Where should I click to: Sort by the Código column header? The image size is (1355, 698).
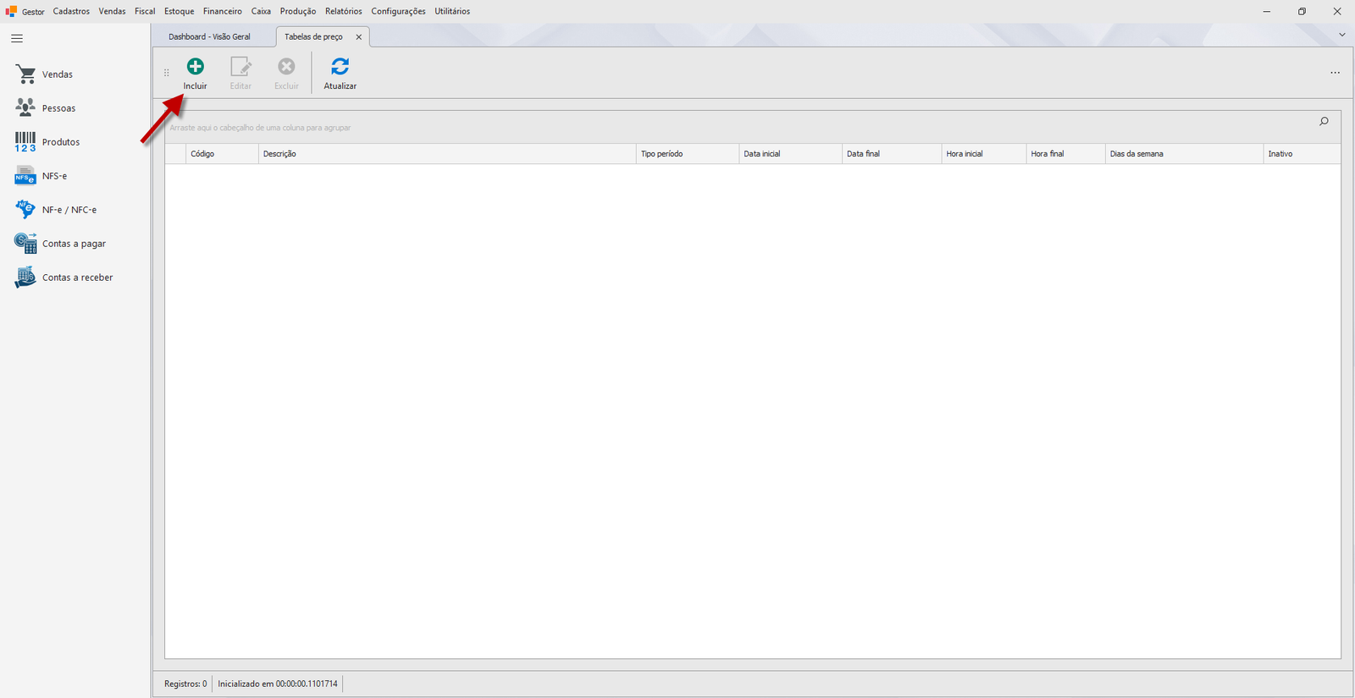click(x=222, y=154)
